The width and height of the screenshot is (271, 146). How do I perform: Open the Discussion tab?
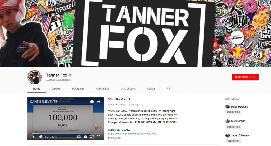(128, 89)
